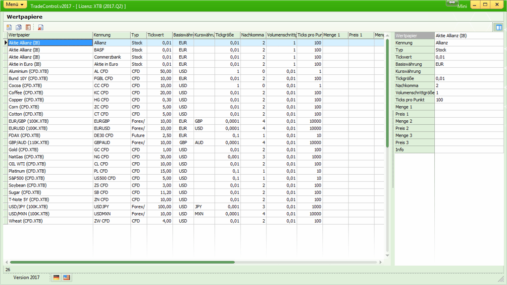Click the Mini mode double-arrow icon
Viewport: 507px width, 285px height.
coord(452,2)
